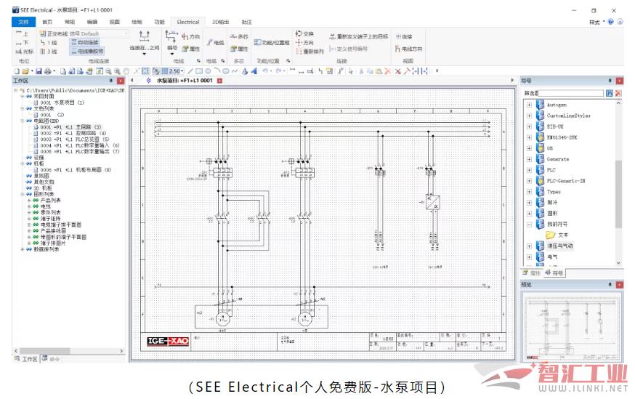
Task: Clear the symbol filter red X icon
Action: 618,93
